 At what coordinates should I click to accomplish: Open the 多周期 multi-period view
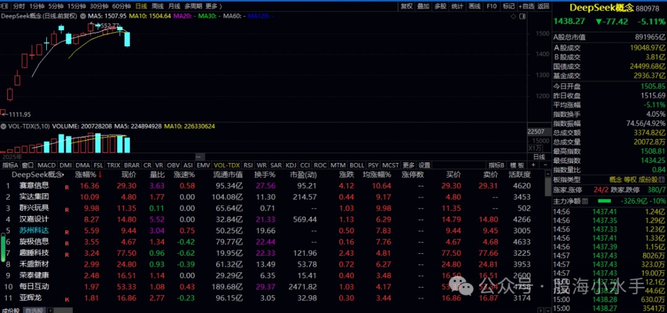(x=193, y=6)
